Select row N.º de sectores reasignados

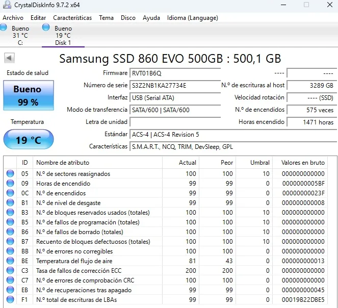[x=166, y=173]
